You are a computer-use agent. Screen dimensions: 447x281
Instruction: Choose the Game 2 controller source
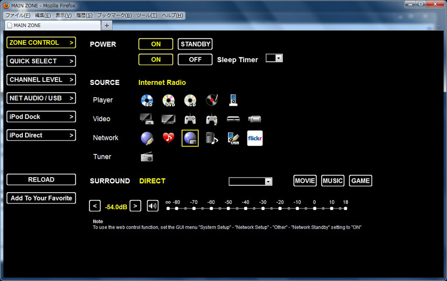point(212,119)
